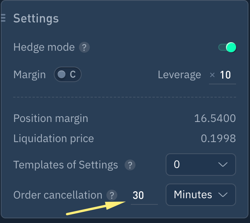This screenshot has width=250, height=223.
Task: Click the Margin label text
Action: [29, 75]
